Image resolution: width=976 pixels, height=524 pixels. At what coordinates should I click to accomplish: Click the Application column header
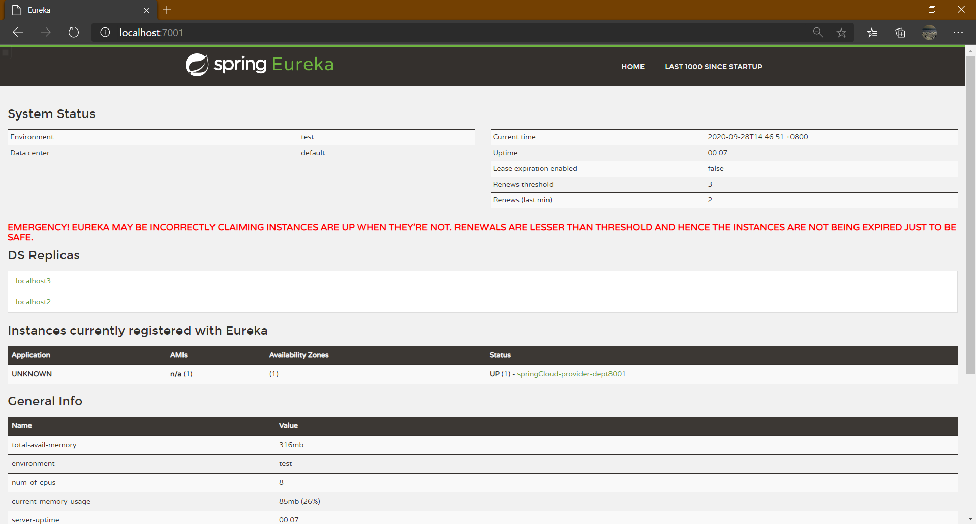point(31,355)
